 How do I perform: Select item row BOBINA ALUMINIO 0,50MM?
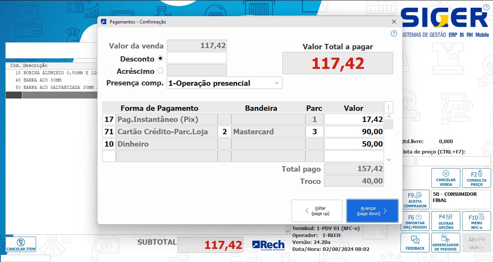tap(52, 72)
